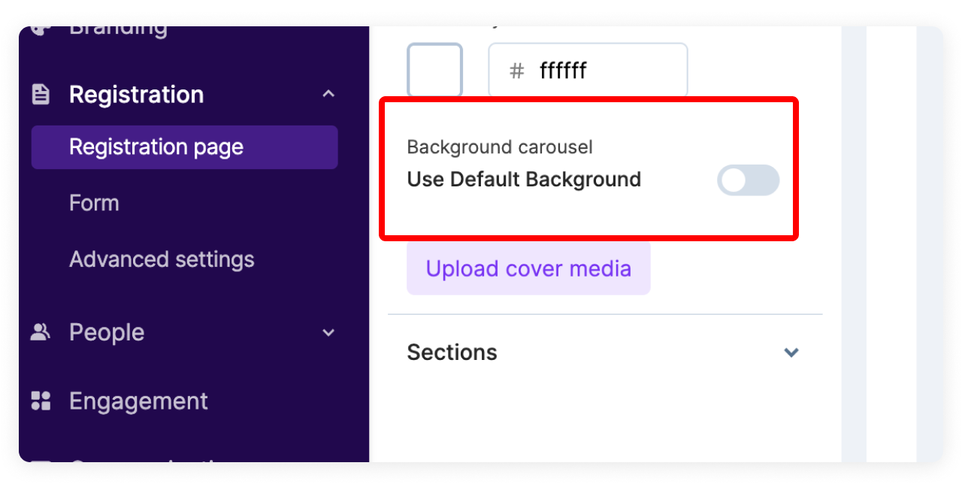Click the ffffff hex color input

coord(601,71)
